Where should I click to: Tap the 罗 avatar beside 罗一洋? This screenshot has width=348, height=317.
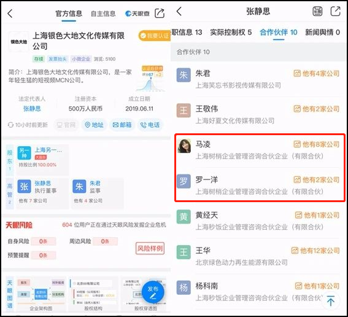point(184,181)
